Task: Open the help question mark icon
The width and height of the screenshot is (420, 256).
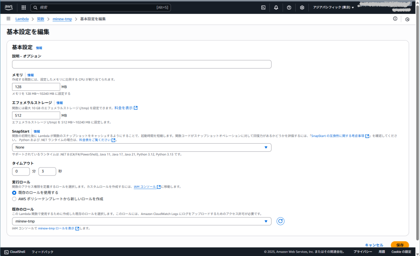Action: pos(289,7)
